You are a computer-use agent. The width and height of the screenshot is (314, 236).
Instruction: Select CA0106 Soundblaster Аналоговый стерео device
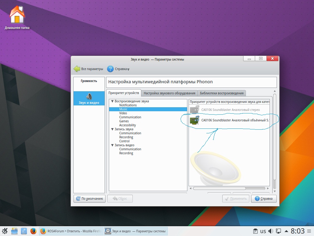[229, 110]
